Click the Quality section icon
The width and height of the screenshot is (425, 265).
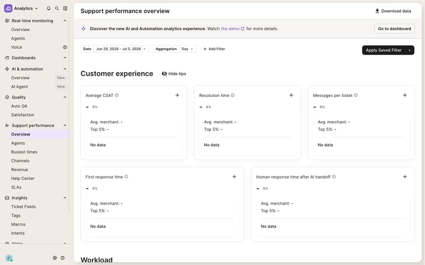(7, 97)
